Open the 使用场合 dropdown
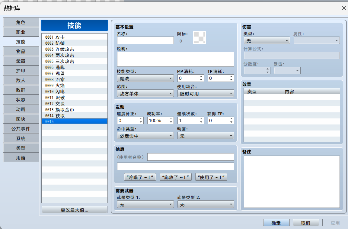This screenshot has width=348, height=229. (x=206, y=94)
